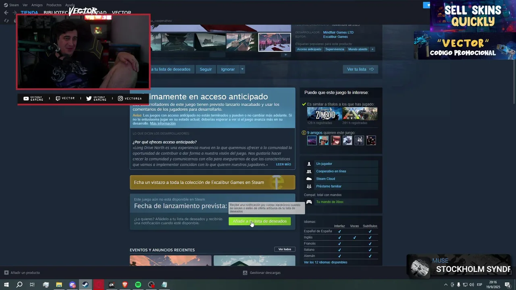Click green Añadir a tu lista de deseados button

coord(260,221)
